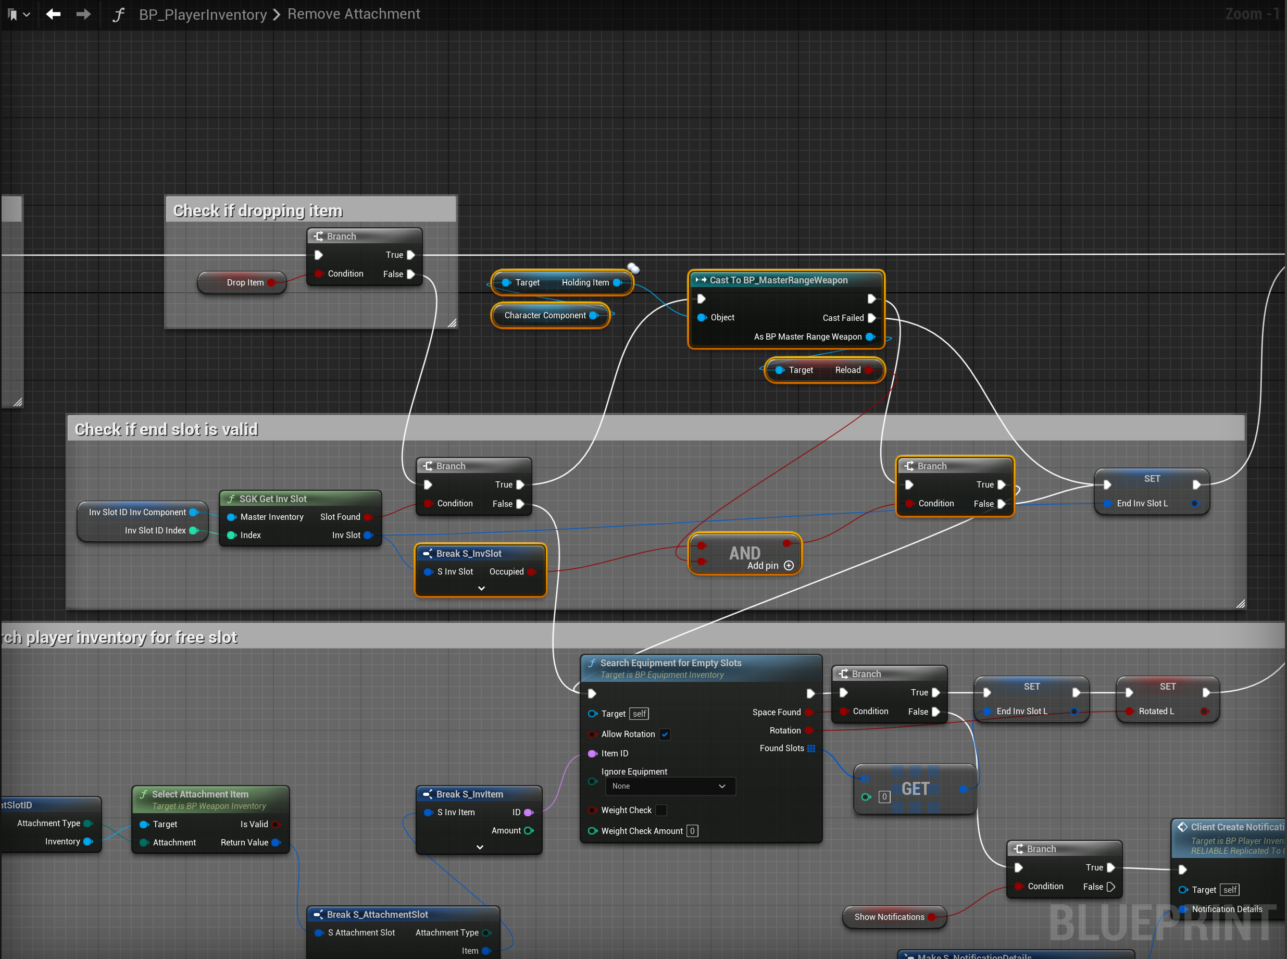The image size is (1287, 959).
Task: Open the bookmarks dropdown arrow
Action: click(x=27, y=15)
